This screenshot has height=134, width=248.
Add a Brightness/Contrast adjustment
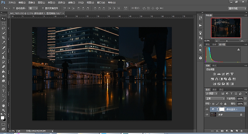[x=214, y=74]
